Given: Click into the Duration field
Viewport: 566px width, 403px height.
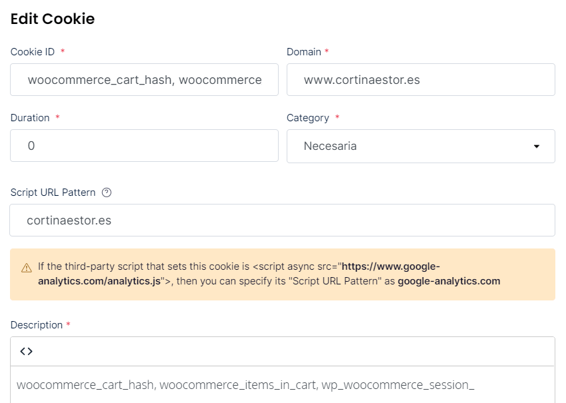Looking at the screenshot, I should [x=145, y=146].
